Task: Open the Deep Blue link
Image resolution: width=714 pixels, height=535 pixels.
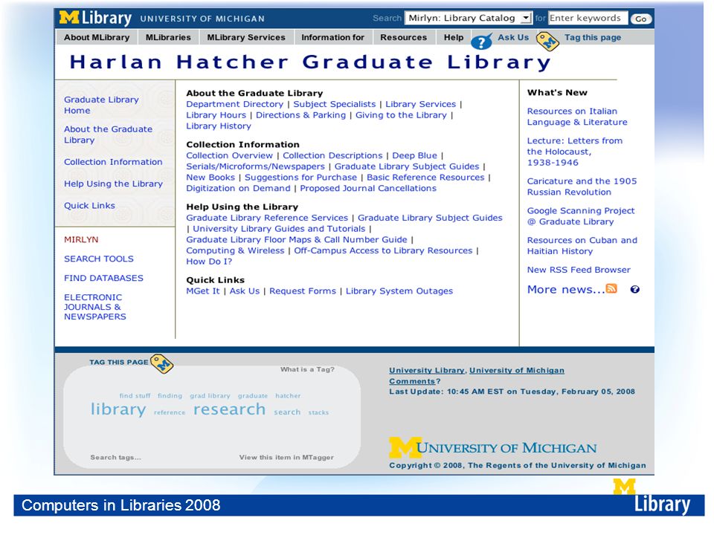Action: pos(414,155)
